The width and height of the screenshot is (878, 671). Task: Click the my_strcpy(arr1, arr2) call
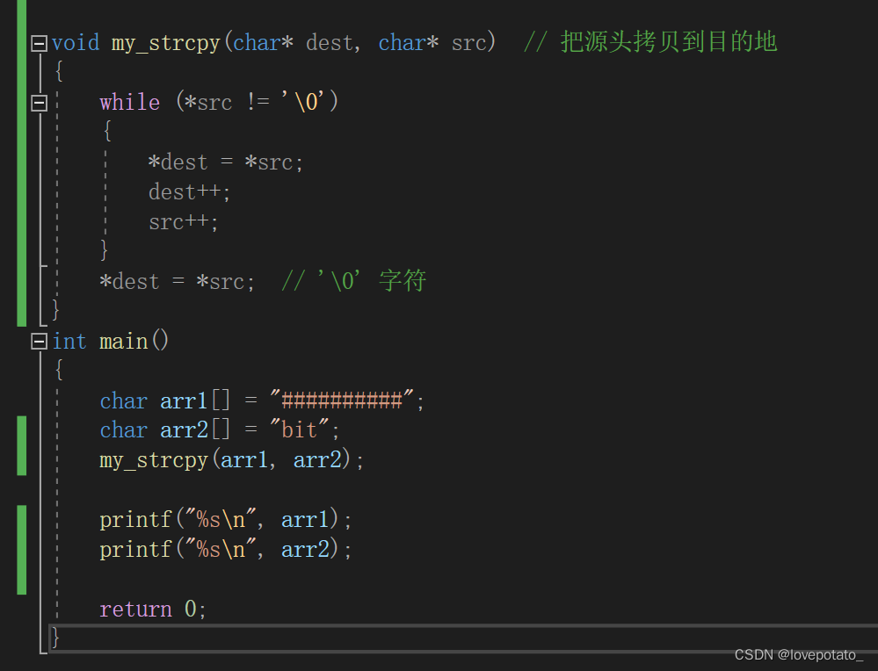pyautogui.click(x=231, y=460)
